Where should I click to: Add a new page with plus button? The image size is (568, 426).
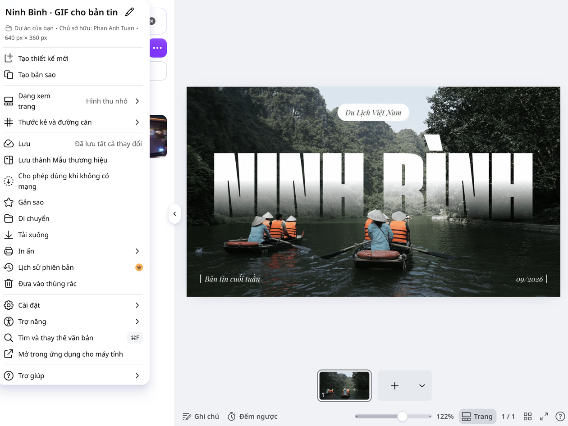395,385
